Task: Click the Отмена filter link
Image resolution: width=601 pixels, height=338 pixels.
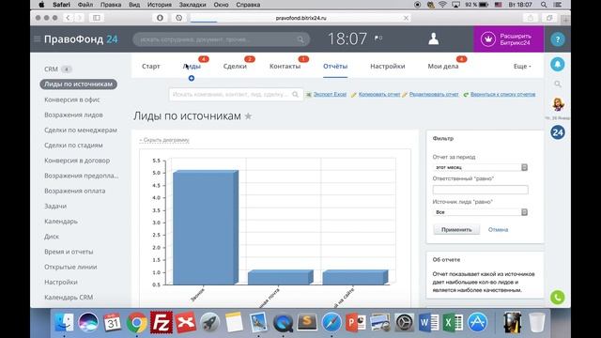Action: [498, 229]
